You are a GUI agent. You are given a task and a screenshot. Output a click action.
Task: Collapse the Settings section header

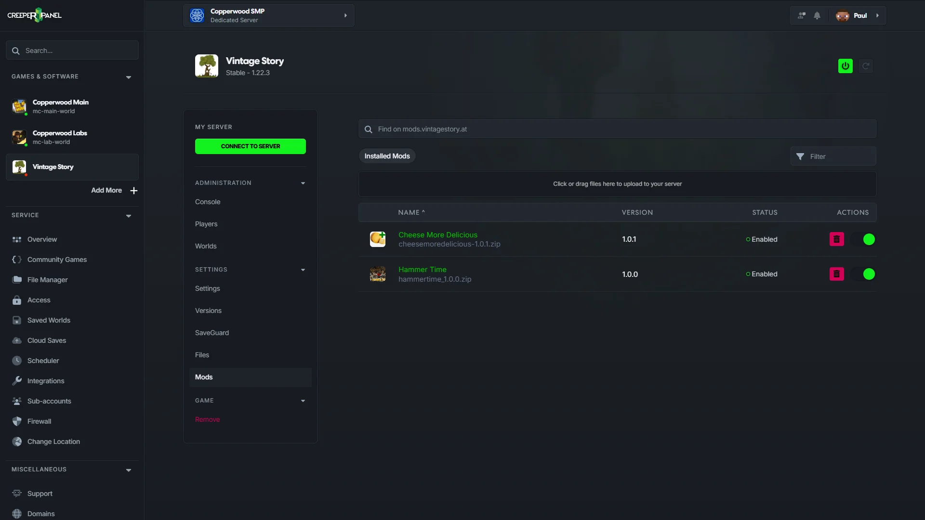pyautogui.click(x=303, y=270)
